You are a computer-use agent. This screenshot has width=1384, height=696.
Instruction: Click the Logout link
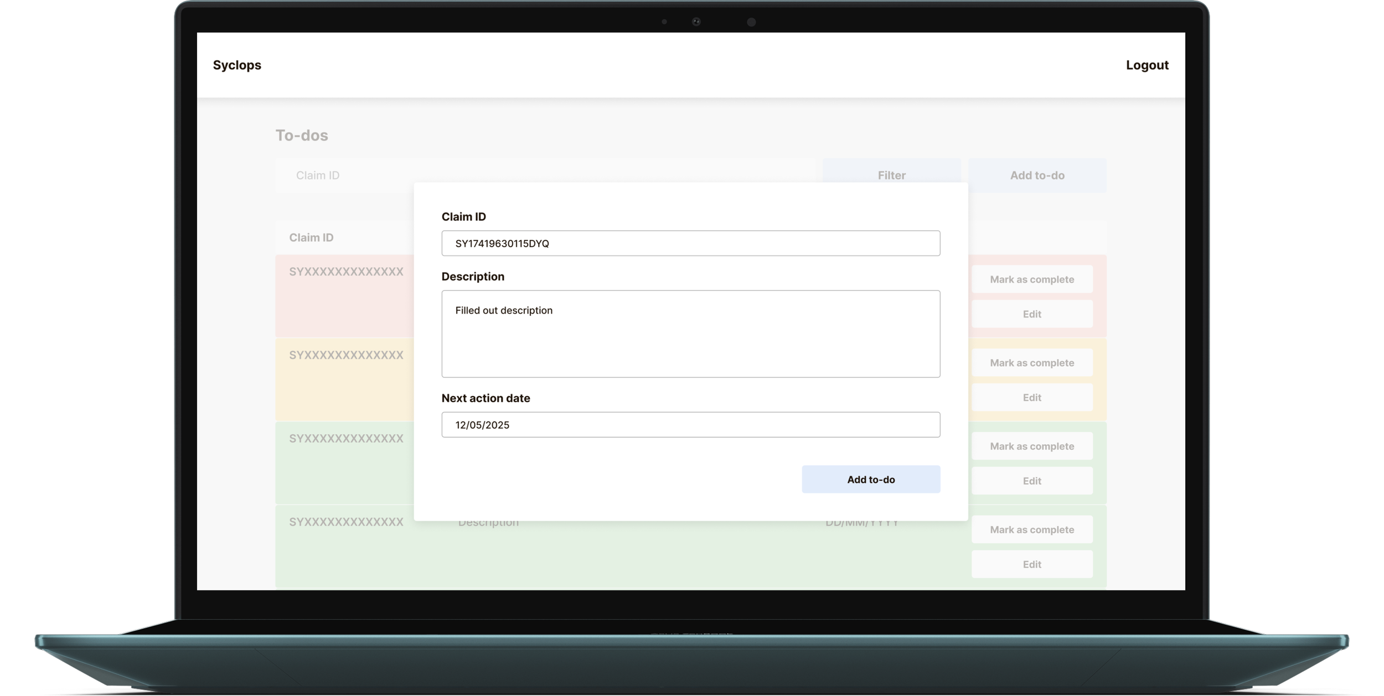pyautogui.click(x=1147, y=65)
